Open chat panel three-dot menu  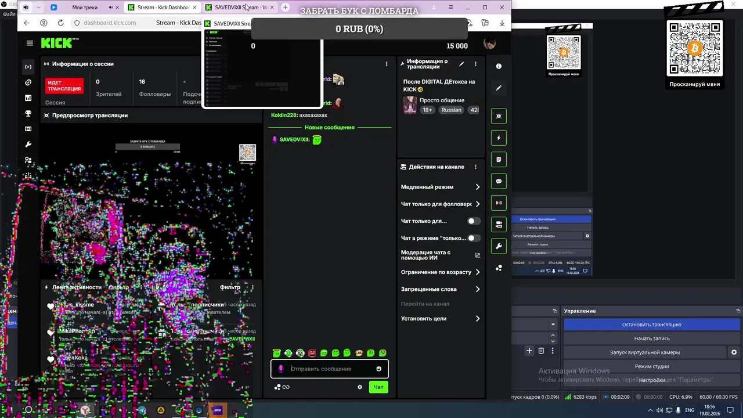pos(387,64)
